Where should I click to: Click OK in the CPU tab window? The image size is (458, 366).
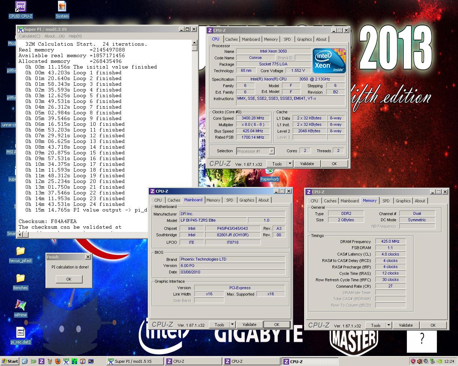[334, 164]
